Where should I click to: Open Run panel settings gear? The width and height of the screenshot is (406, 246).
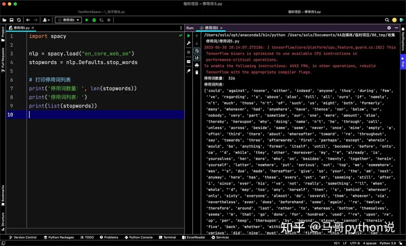point(389,28)
